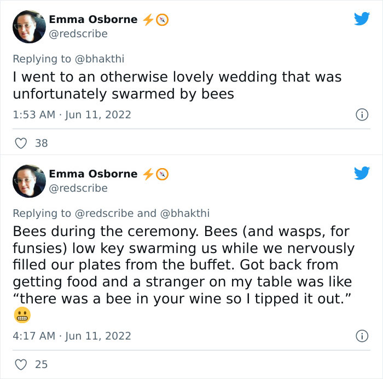Click the lightning bolt emoji in the first tweet's name
Viewport: 383px width, 379px height.
(x=147, y=20)
